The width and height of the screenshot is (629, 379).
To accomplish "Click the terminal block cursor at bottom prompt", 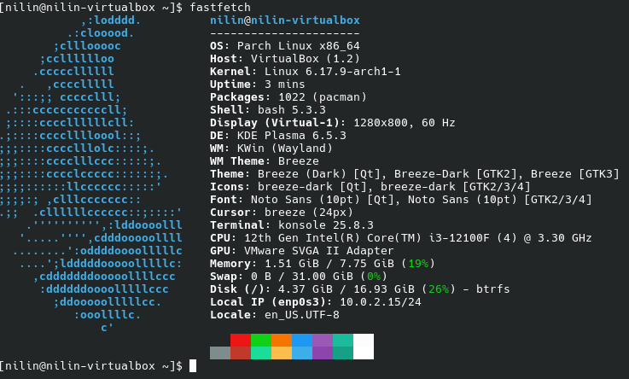I will 193,366.
